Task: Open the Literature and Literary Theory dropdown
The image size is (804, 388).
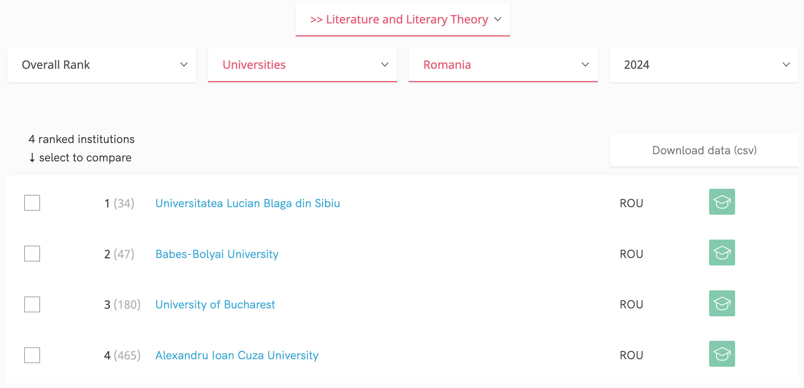Action: point(403,19)
